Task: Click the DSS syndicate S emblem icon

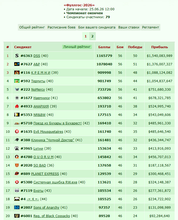Action: [x=17, y=56]
